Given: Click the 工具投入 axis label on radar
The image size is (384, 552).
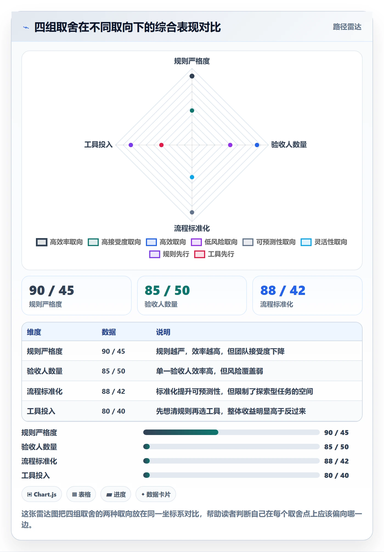Looking at the screenshot, I should pos(98,145).
